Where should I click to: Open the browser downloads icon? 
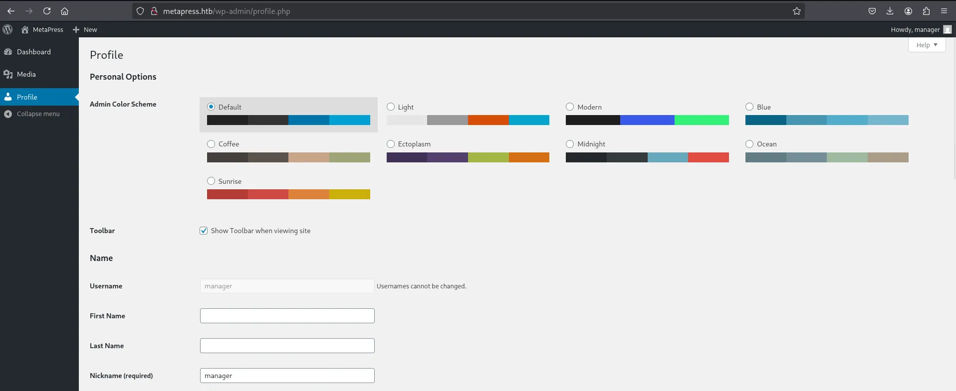pos(890,11)
